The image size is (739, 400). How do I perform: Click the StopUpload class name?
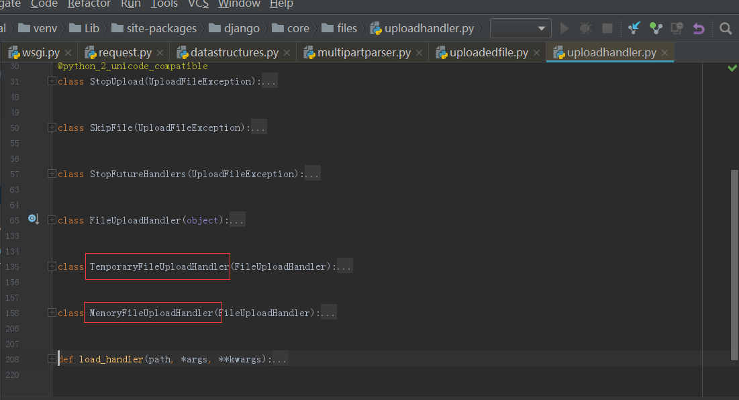point(117,81)
